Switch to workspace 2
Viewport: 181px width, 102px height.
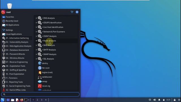[37, 100]
